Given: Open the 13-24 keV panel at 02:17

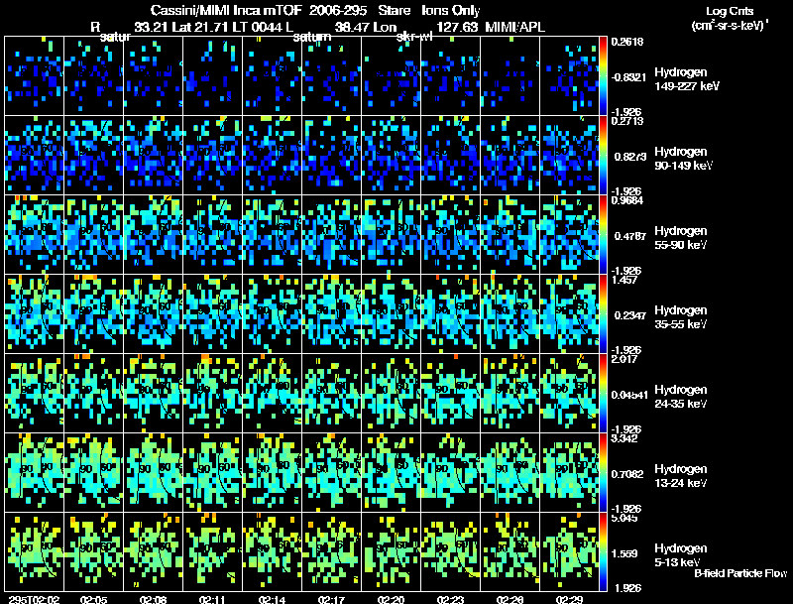Looking at the screenshot, I should (x=332, y=472).
